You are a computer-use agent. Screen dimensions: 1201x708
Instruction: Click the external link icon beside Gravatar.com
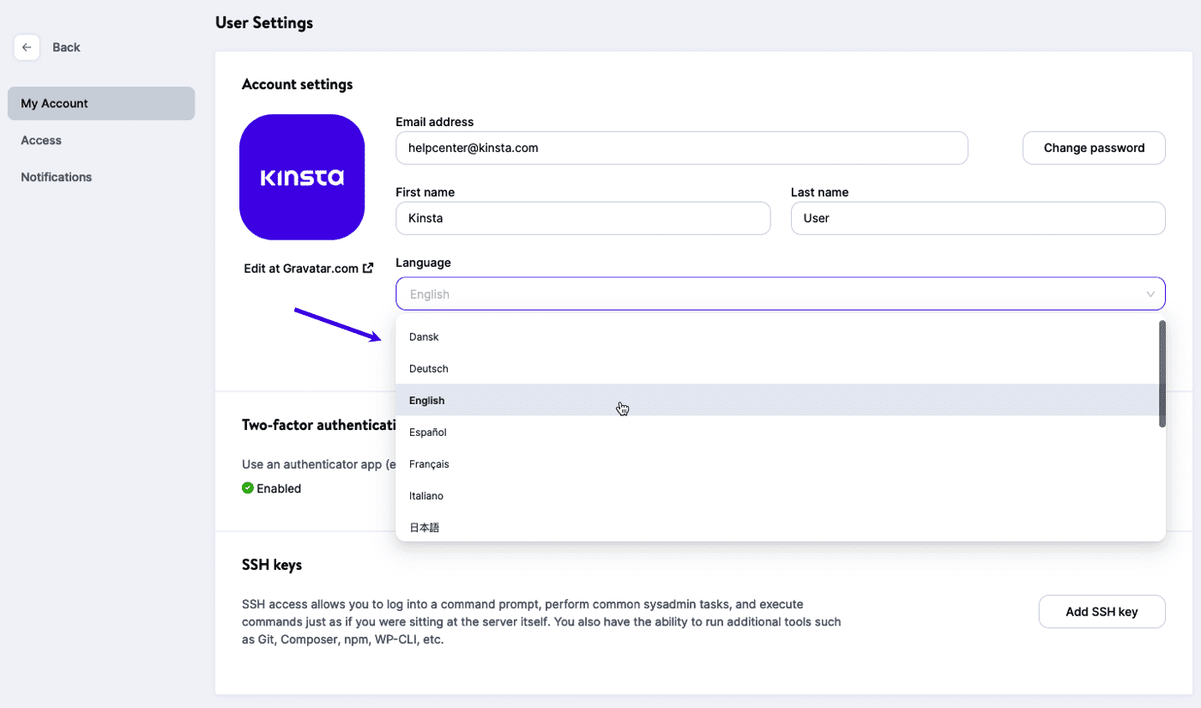point(368,267)
